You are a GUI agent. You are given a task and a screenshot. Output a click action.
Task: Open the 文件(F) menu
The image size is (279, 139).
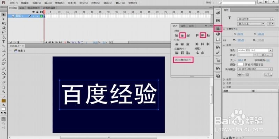[x=14, y=3]
